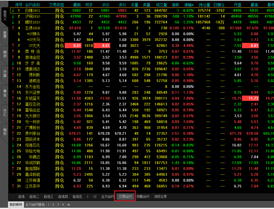Switch to the 期货 sidebar tab
This screenshot has width=274, height=209.
pyautogui.click(x=5, y=54)
